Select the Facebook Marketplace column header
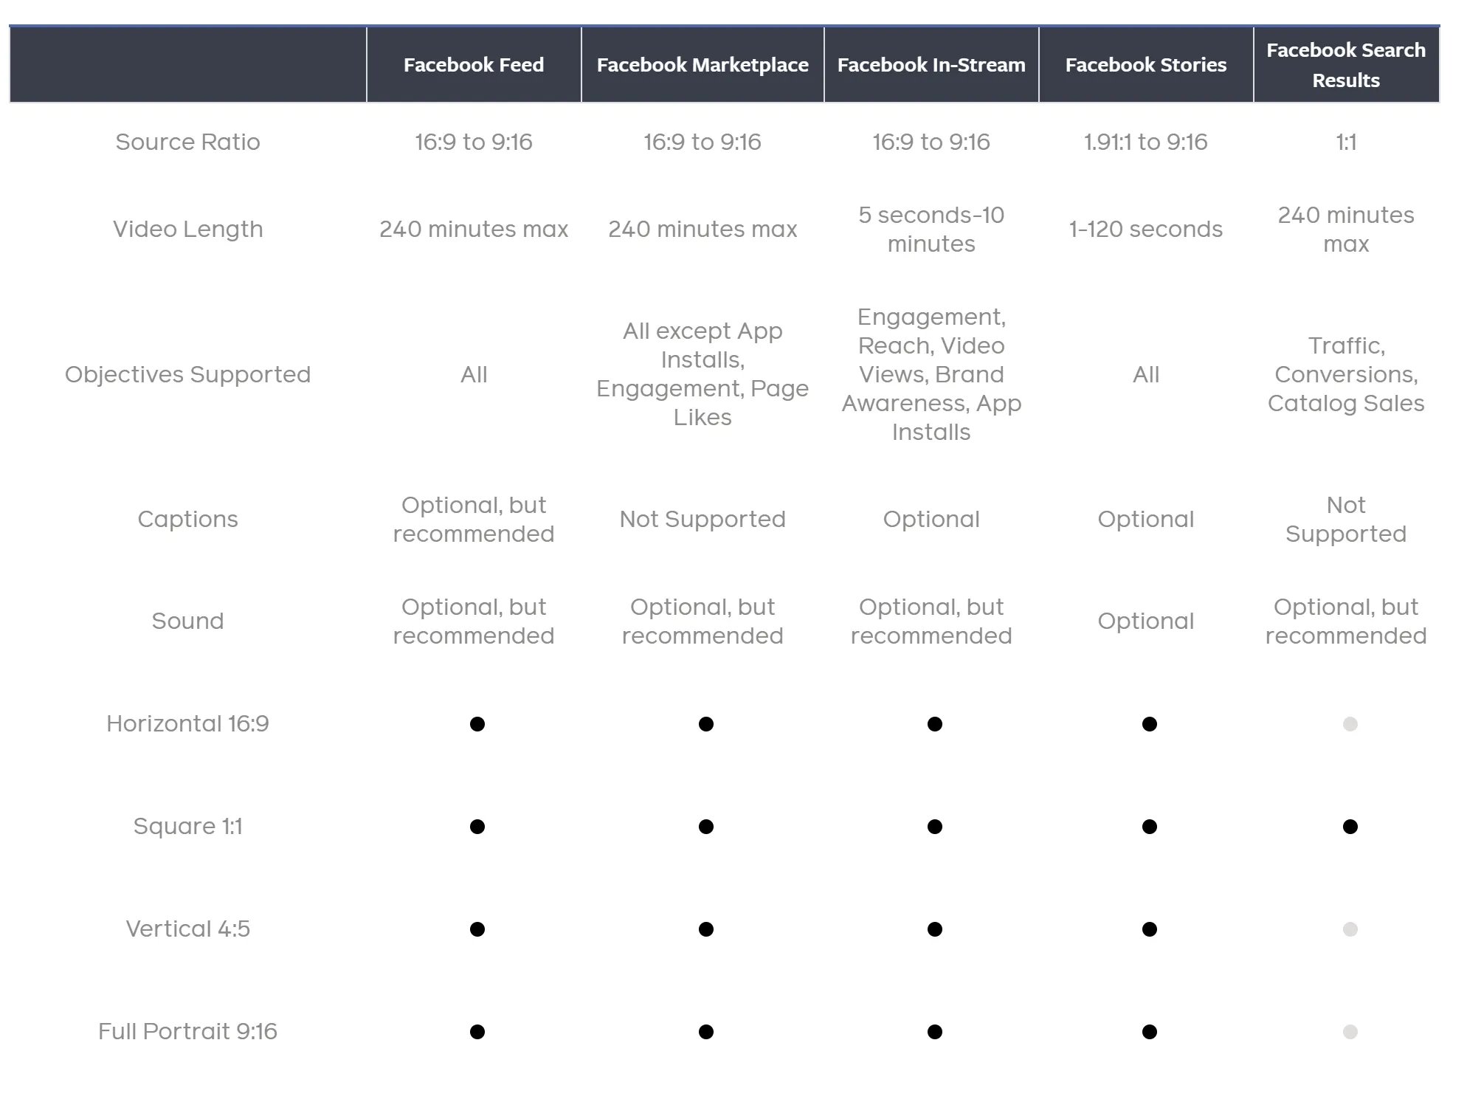This screenshot has height=1102, width=1467. click(x=703, y=65)
